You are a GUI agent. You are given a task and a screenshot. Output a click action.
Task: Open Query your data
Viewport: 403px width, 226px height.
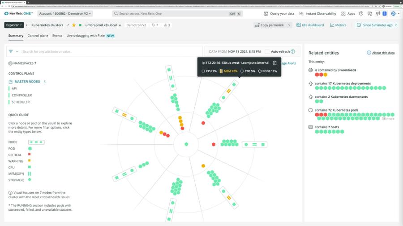pos(279,13)
